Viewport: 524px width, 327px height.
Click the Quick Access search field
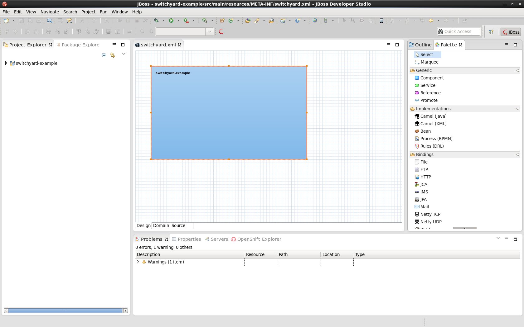point(458,31)
